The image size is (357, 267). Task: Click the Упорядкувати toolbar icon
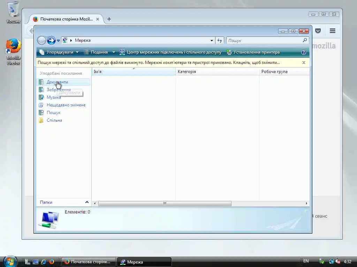coord(42,52)
